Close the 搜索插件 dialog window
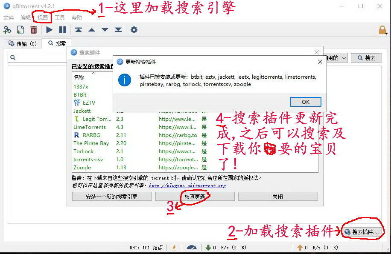391x254 pixels. [x=317, y=52]
